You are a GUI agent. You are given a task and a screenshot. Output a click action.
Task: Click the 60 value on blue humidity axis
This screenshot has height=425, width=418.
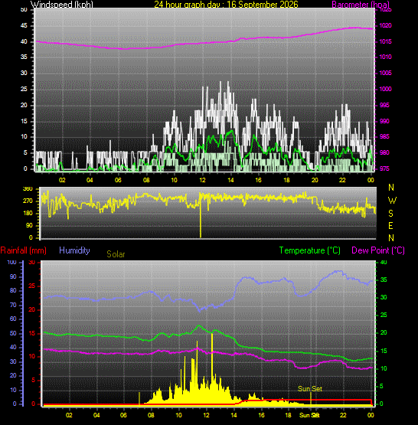tap(13, 319)
